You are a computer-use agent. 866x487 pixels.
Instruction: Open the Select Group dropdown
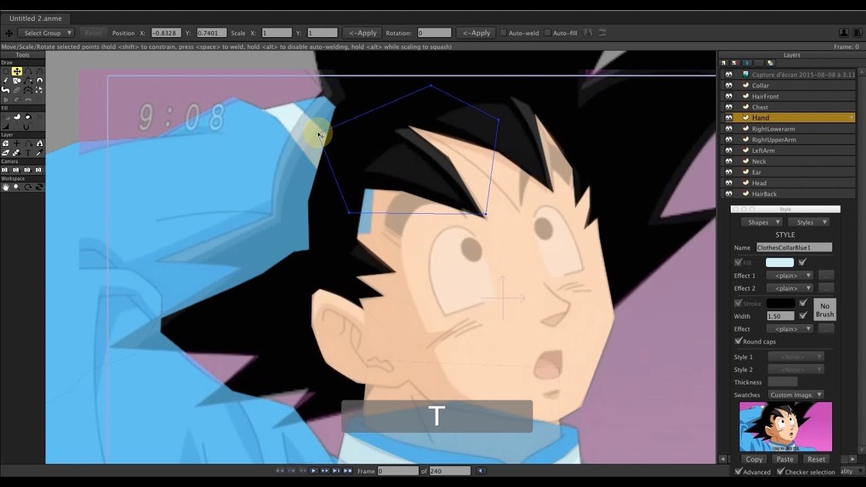(45, 32)
